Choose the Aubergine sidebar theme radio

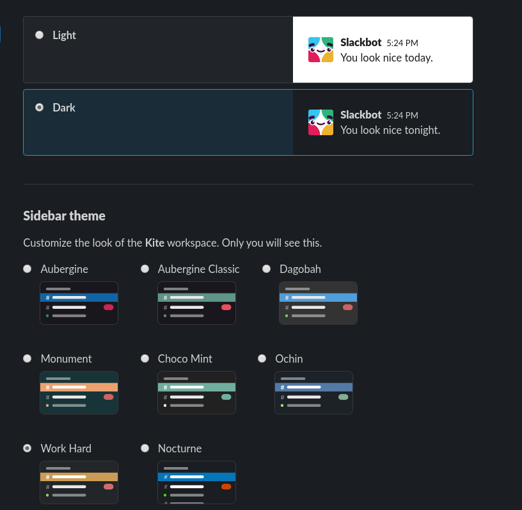coord(28,268)
